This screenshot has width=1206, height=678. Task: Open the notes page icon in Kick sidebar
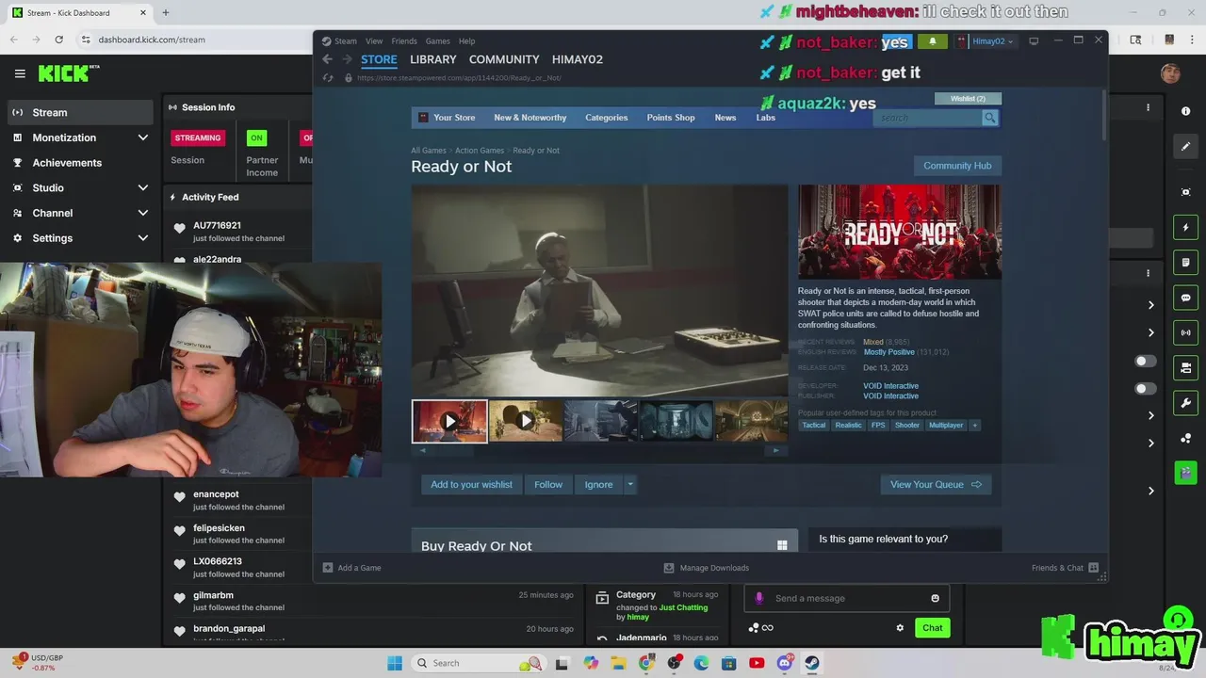pos(1185,262)
